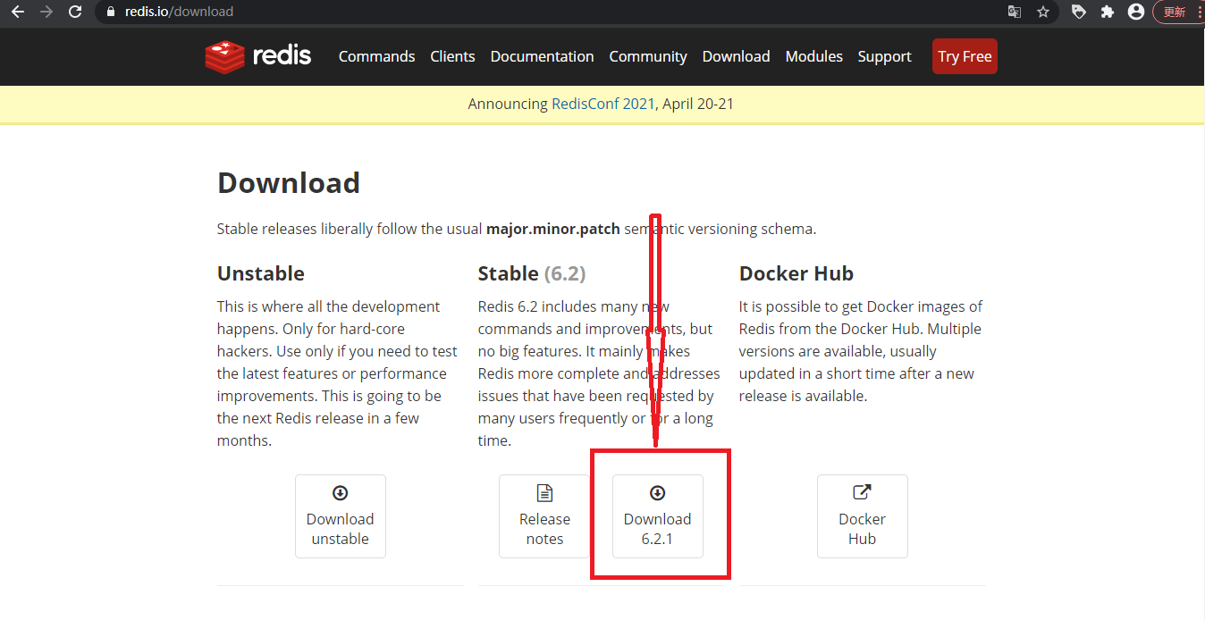Click the Unstable section heading

[261, 273]
